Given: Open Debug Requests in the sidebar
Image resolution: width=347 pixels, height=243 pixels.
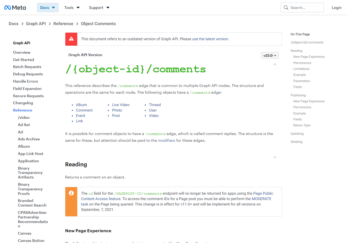Looking at the screenshot, I should point(28,74).
